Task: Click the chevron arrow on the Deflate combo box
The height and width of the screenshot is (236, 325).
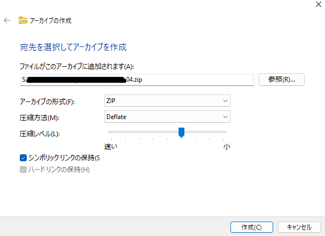Action: pos(225,116)
